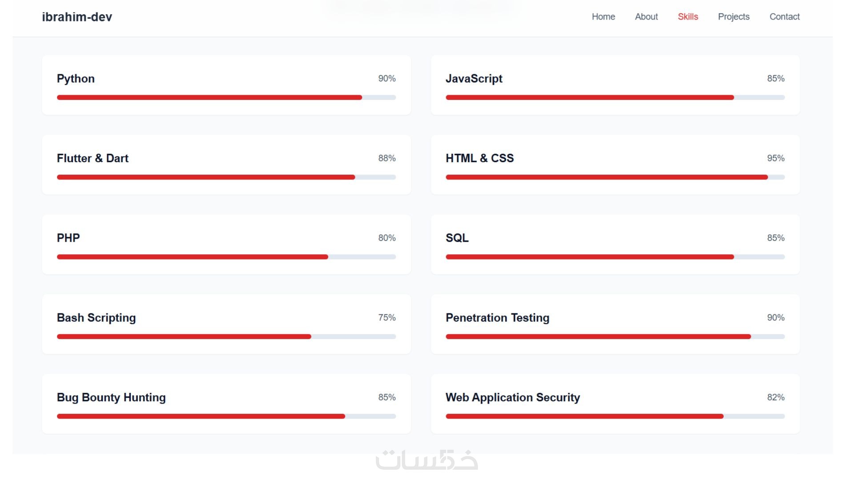854x480 pixels.
Task: Click the Penetration Testing heading
Action: [x=497, y=318]
